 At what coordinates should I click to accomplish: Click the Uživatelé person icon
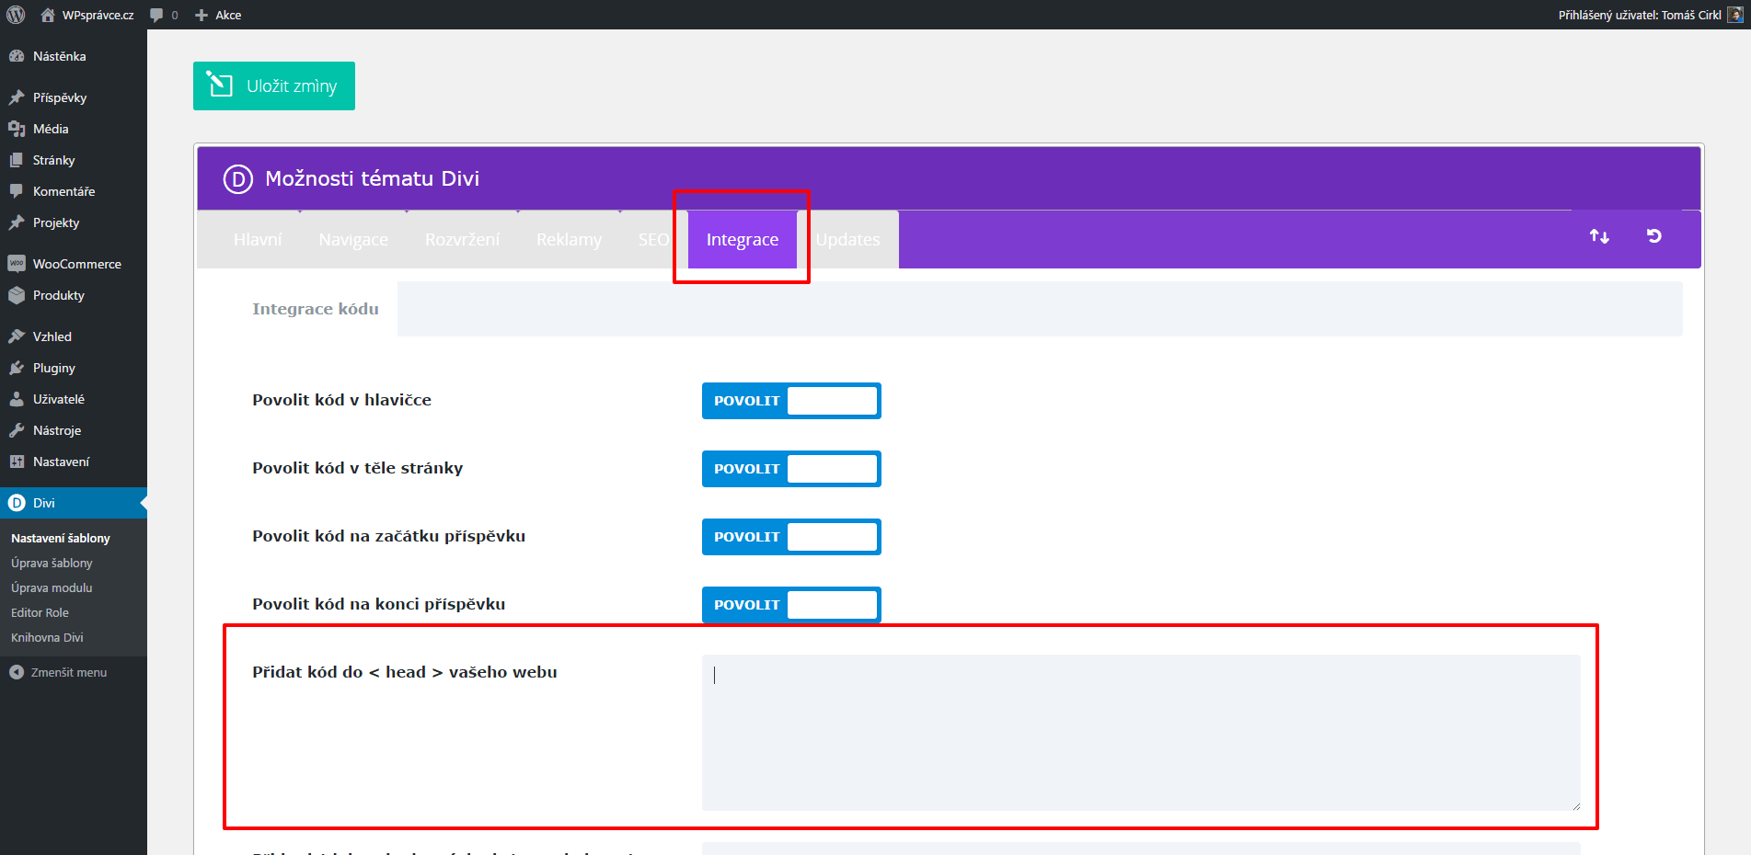point(17,399)
